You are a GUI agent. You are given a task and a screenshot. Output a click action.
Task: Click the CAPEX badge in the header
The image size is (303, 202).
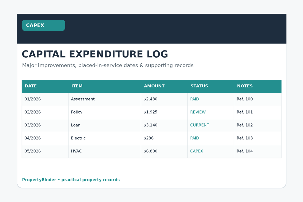(44, 25)
